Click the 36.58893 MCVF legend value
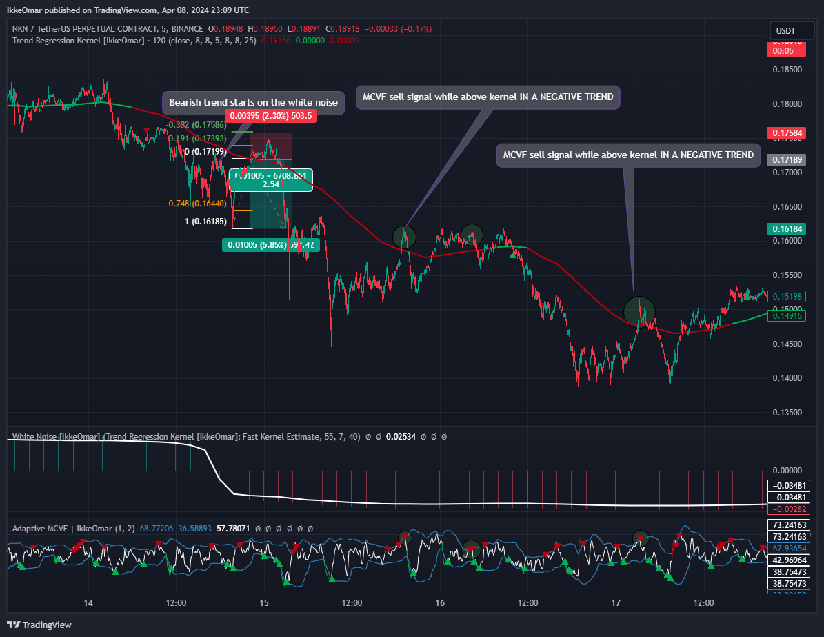The image size is (824, 637). tap(194, 528)
